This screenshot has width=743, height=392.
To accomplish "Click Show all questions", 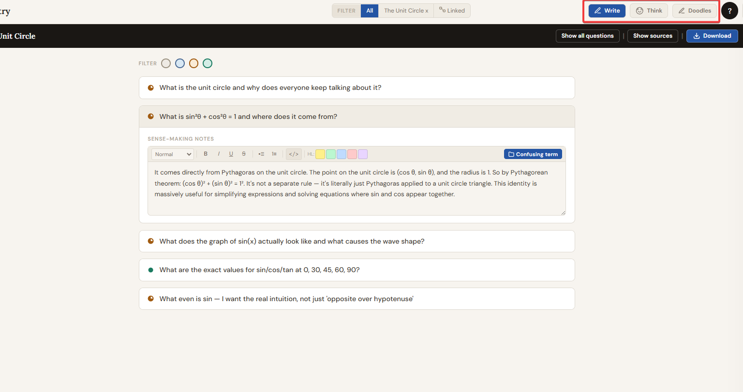I will click(587, 36).
